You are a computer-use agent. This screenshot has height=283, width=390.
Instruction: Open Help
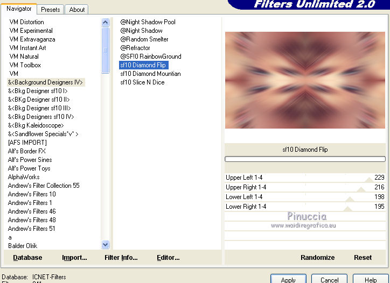[x=371, y=279]
